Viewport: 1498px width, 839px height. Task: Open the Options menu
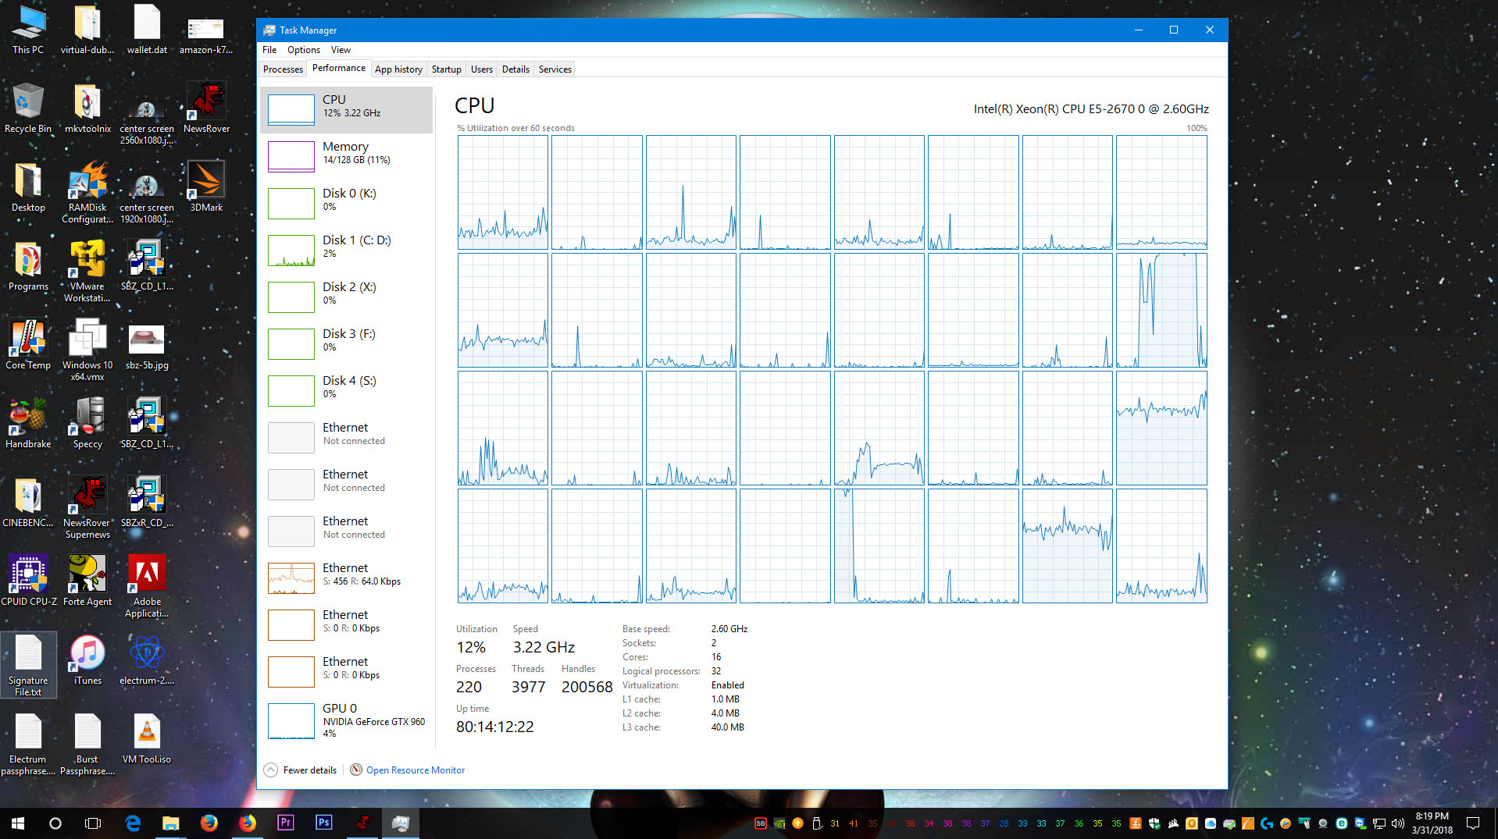click(303, 50)
